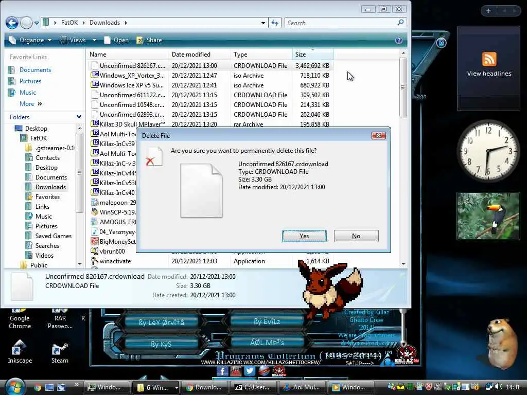Viewport: 527px width, 395px height.
Task: Click the search magnifier icon
Action: pos(400,23)
